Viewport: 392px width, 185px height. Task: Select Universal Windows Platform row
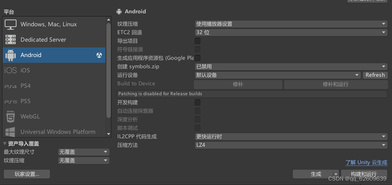point(54,132)
